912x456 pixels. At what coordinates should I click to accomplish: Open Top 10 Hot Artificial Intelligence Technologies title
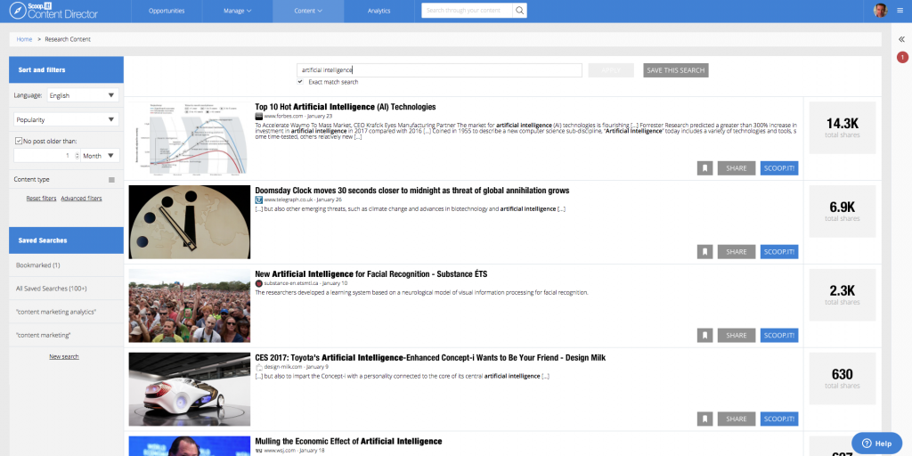click(x=346, y=107)
